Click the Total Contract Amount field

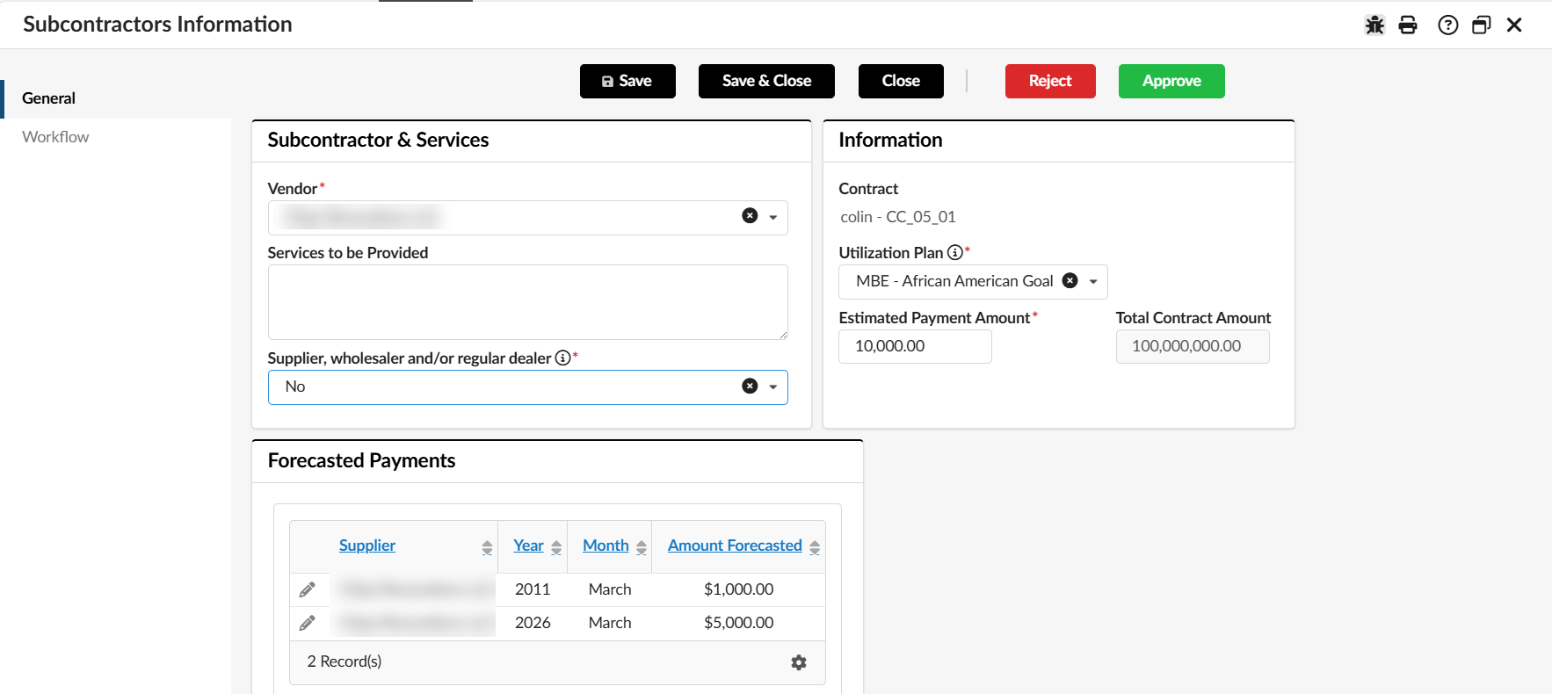tap(1193, 346)
